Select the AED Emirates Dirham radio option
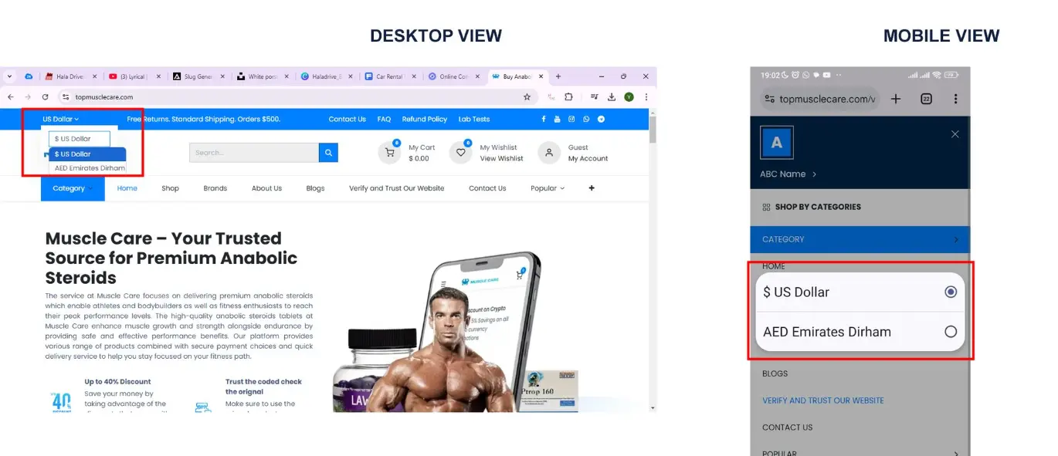Viewport: 1058px width, 456px height. tap(951, 332)
